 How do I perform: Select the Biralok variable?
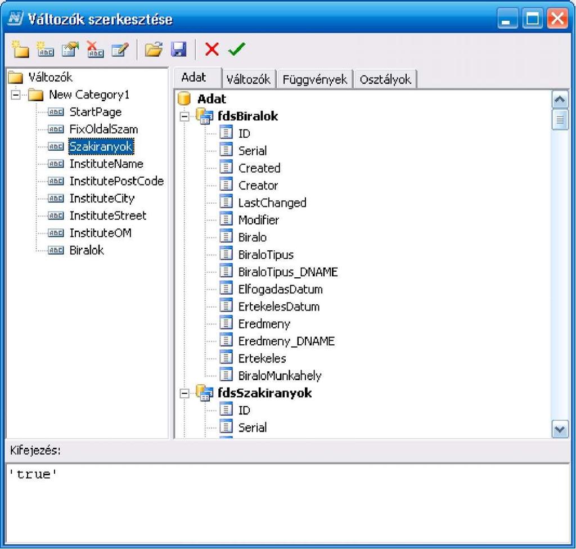[x=87, y=250]
